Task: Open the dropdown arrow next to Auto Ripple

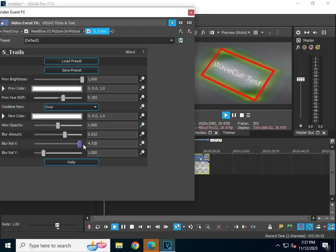Action: 325,227
